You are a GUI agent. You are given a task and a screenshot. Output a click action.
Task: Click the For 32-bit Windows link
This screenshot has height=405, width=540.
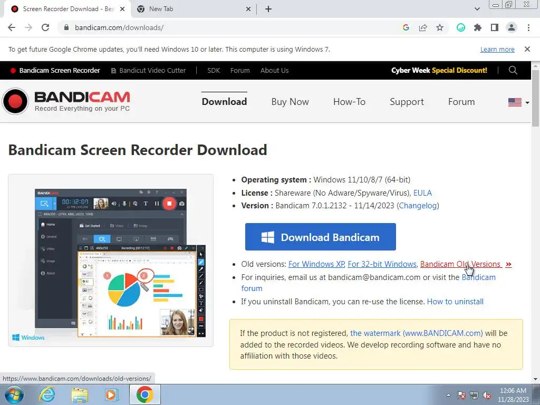382,264
